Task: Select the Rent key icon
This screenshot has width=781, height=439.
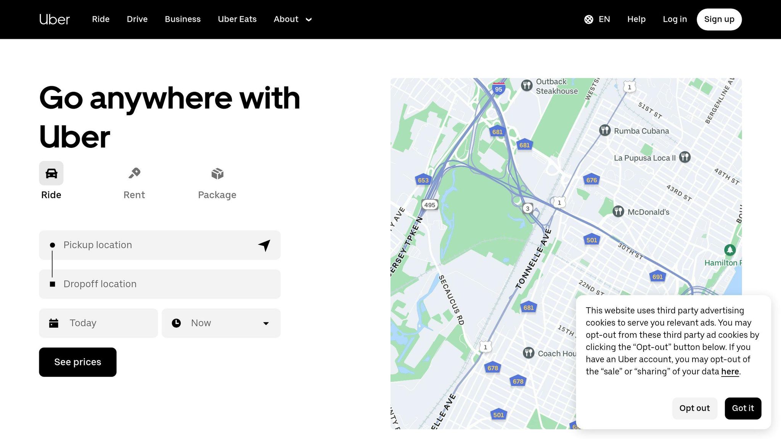Action: coord(134,173)
